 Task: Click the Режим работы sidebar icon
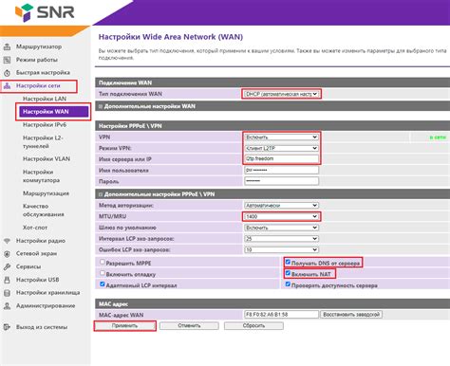point(7,60)
